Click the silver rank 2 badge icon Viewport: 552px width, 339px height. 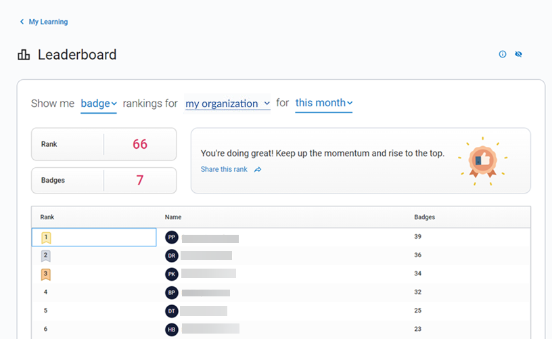click(46, 256)
